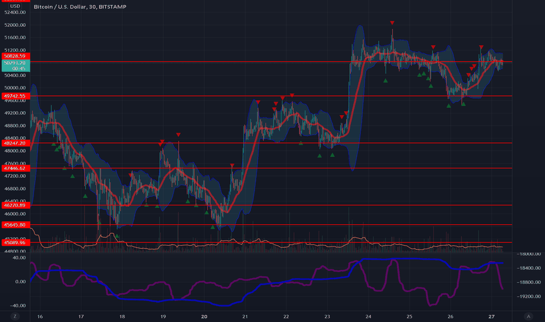Click the -18400.00 right indicator scale value

point(528,268)
